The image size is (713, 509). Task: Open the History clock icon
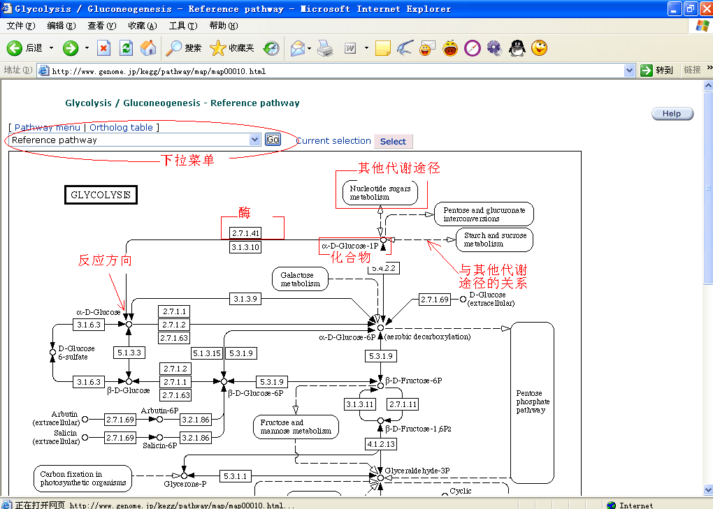[271, 48]
